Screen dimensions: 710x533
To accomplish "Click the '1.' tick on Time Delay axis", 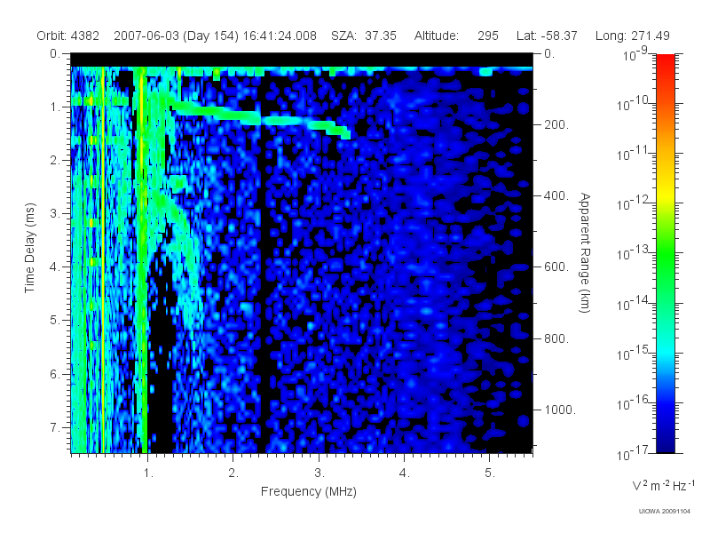I will click(x=55, y=107).
